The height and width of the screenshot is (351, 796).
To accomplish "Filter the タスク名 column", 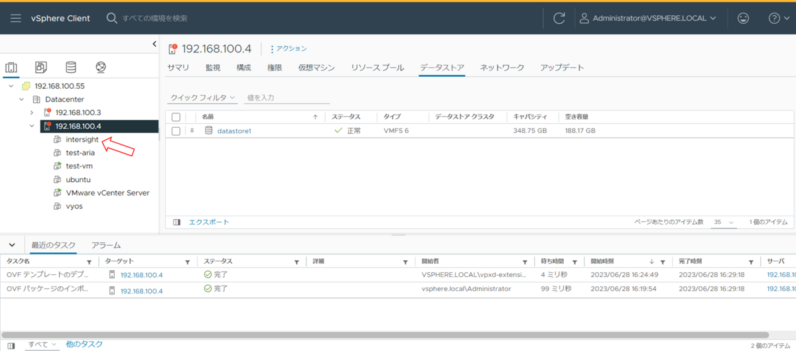I will pyautogui.click(x=90, y=262).
